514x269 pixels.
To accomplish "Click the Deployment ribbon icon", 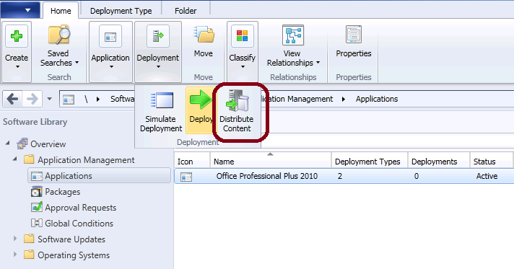I will point(158,36).
